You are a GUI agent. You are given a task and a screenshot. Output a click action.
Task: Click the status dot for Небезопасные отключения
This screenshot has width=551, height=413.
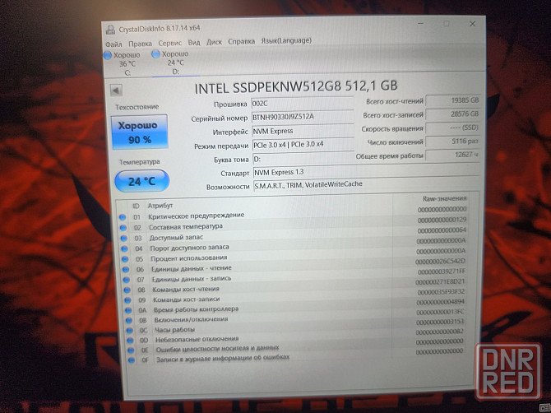pos(131,341)
